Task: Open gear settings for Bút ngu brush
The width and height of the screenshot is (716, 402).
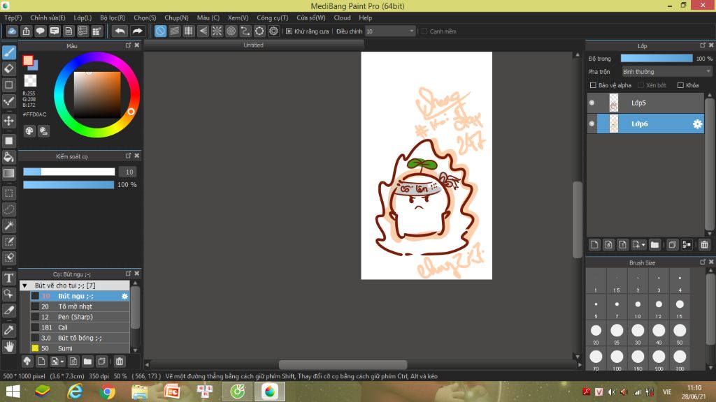Action: pos(124,296)
